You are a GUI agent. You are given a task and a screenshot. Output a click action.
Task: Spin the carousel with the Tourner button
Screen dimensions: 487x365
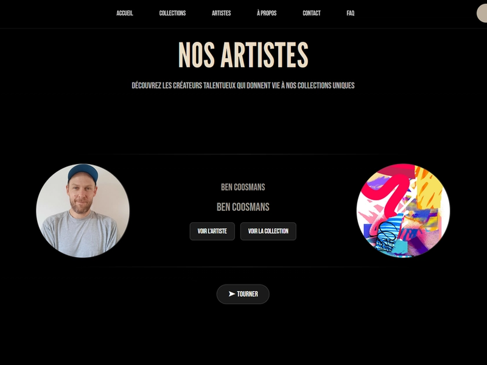click(243, 294)
